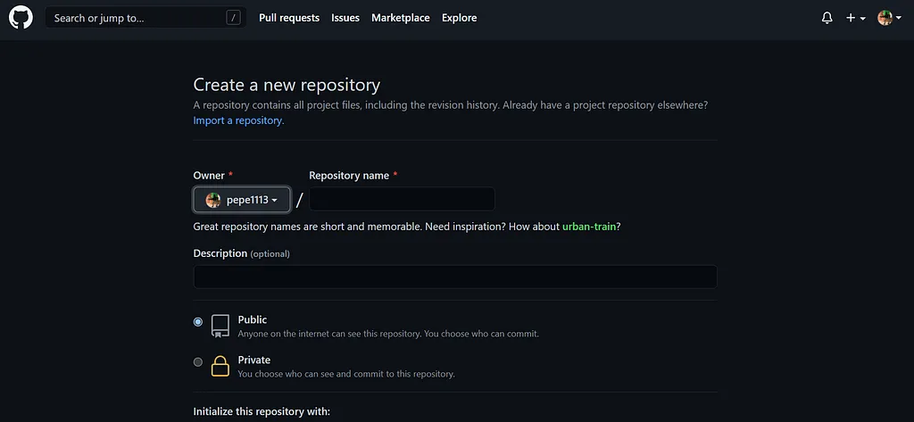Image resolution: width=914 pixels, height=422 pixels.
Task: Click the Private lock icon
Action: coord(220,366)
